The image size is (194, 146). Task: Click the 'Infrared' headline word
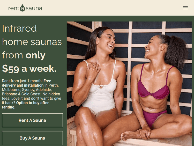pyautogui.click(x=19, y=28)
